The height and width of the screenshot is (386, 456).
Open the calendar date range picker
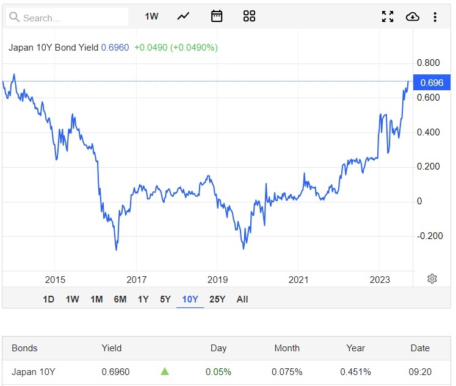[x=217, y=16]
